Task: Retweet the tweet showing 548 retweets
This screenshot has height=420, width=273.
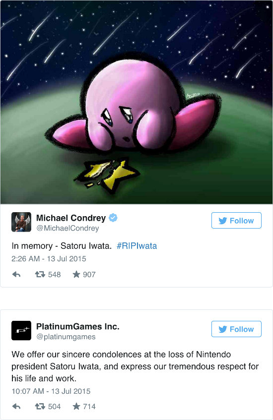Action: click(40, 274)
